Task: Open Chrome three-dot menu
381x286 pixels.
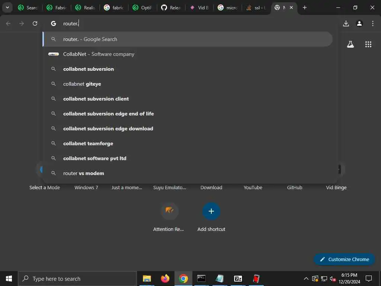Action: 373,23
